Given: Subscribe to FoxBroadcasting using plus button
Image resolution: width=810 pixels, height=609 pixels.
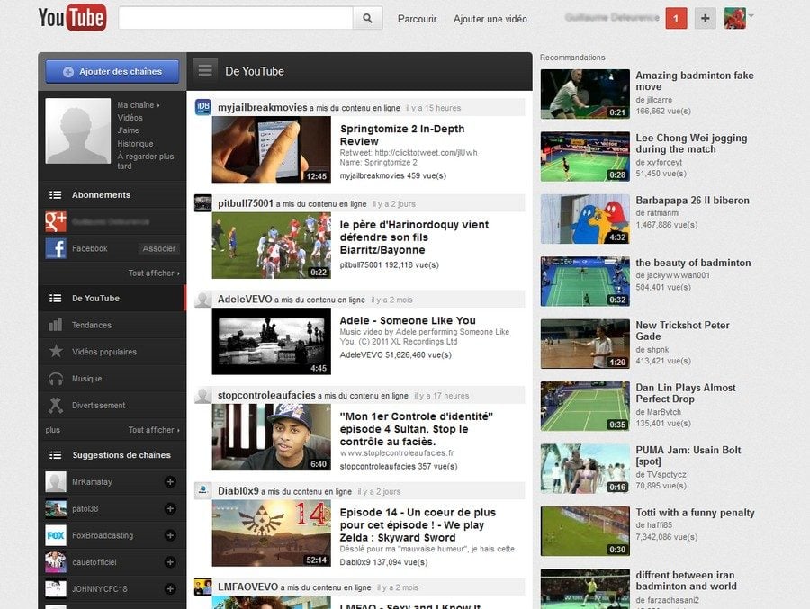Looking at the screenshot, I should [170, 535].
